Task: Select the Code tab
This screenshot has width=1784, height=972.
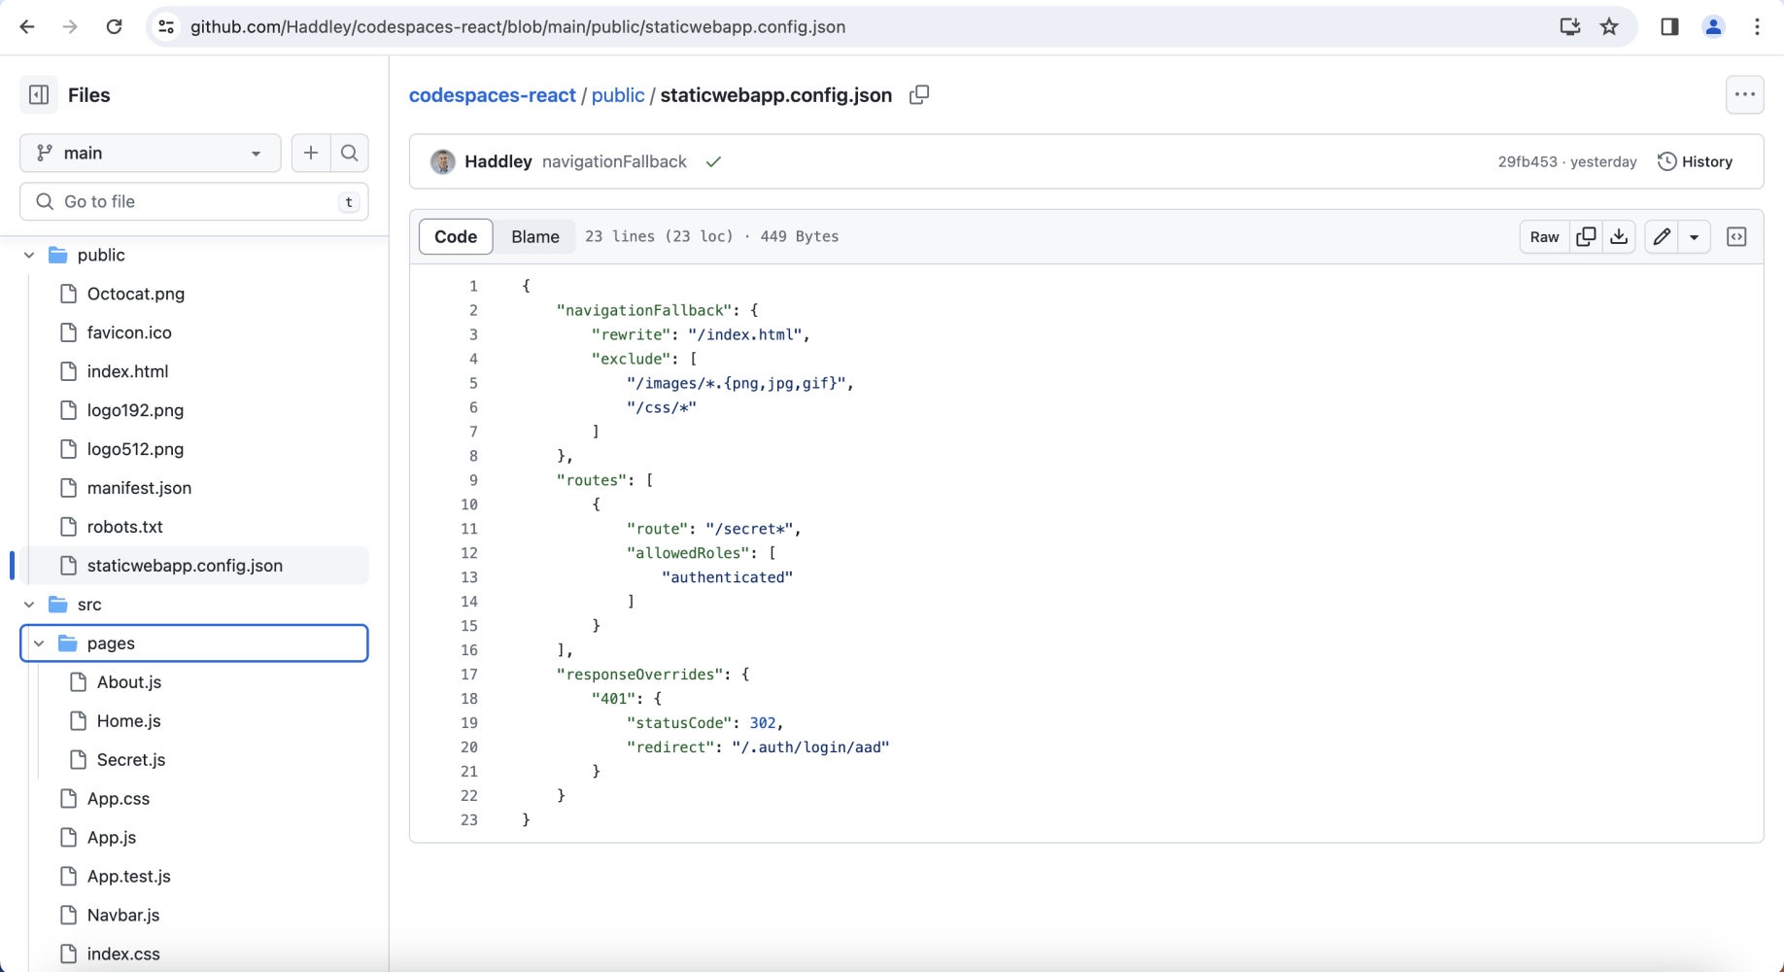Action: point(456,236)
